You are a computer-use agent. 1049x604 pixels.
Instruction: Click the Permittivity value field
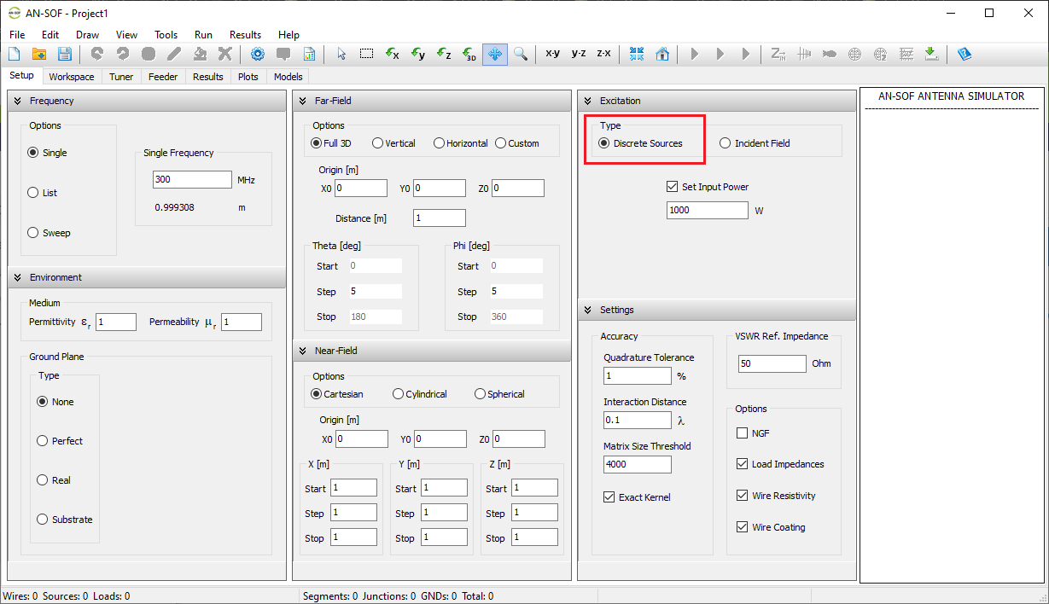tap(116, 322)
